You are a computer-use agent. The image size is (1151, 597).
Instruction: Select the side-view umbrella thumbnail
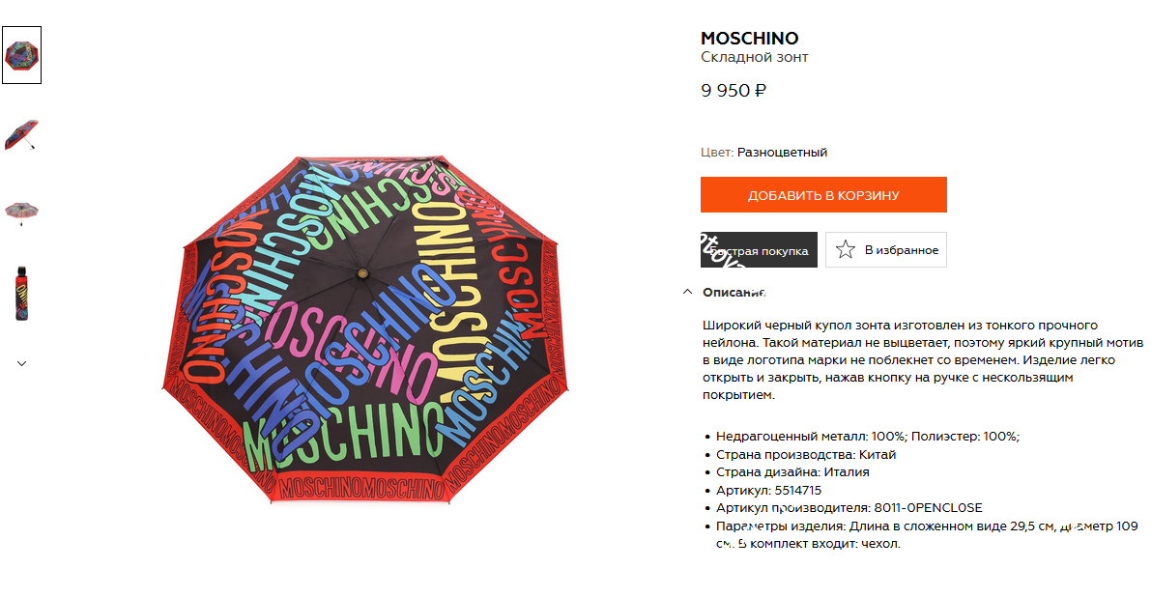pos(21,134)
